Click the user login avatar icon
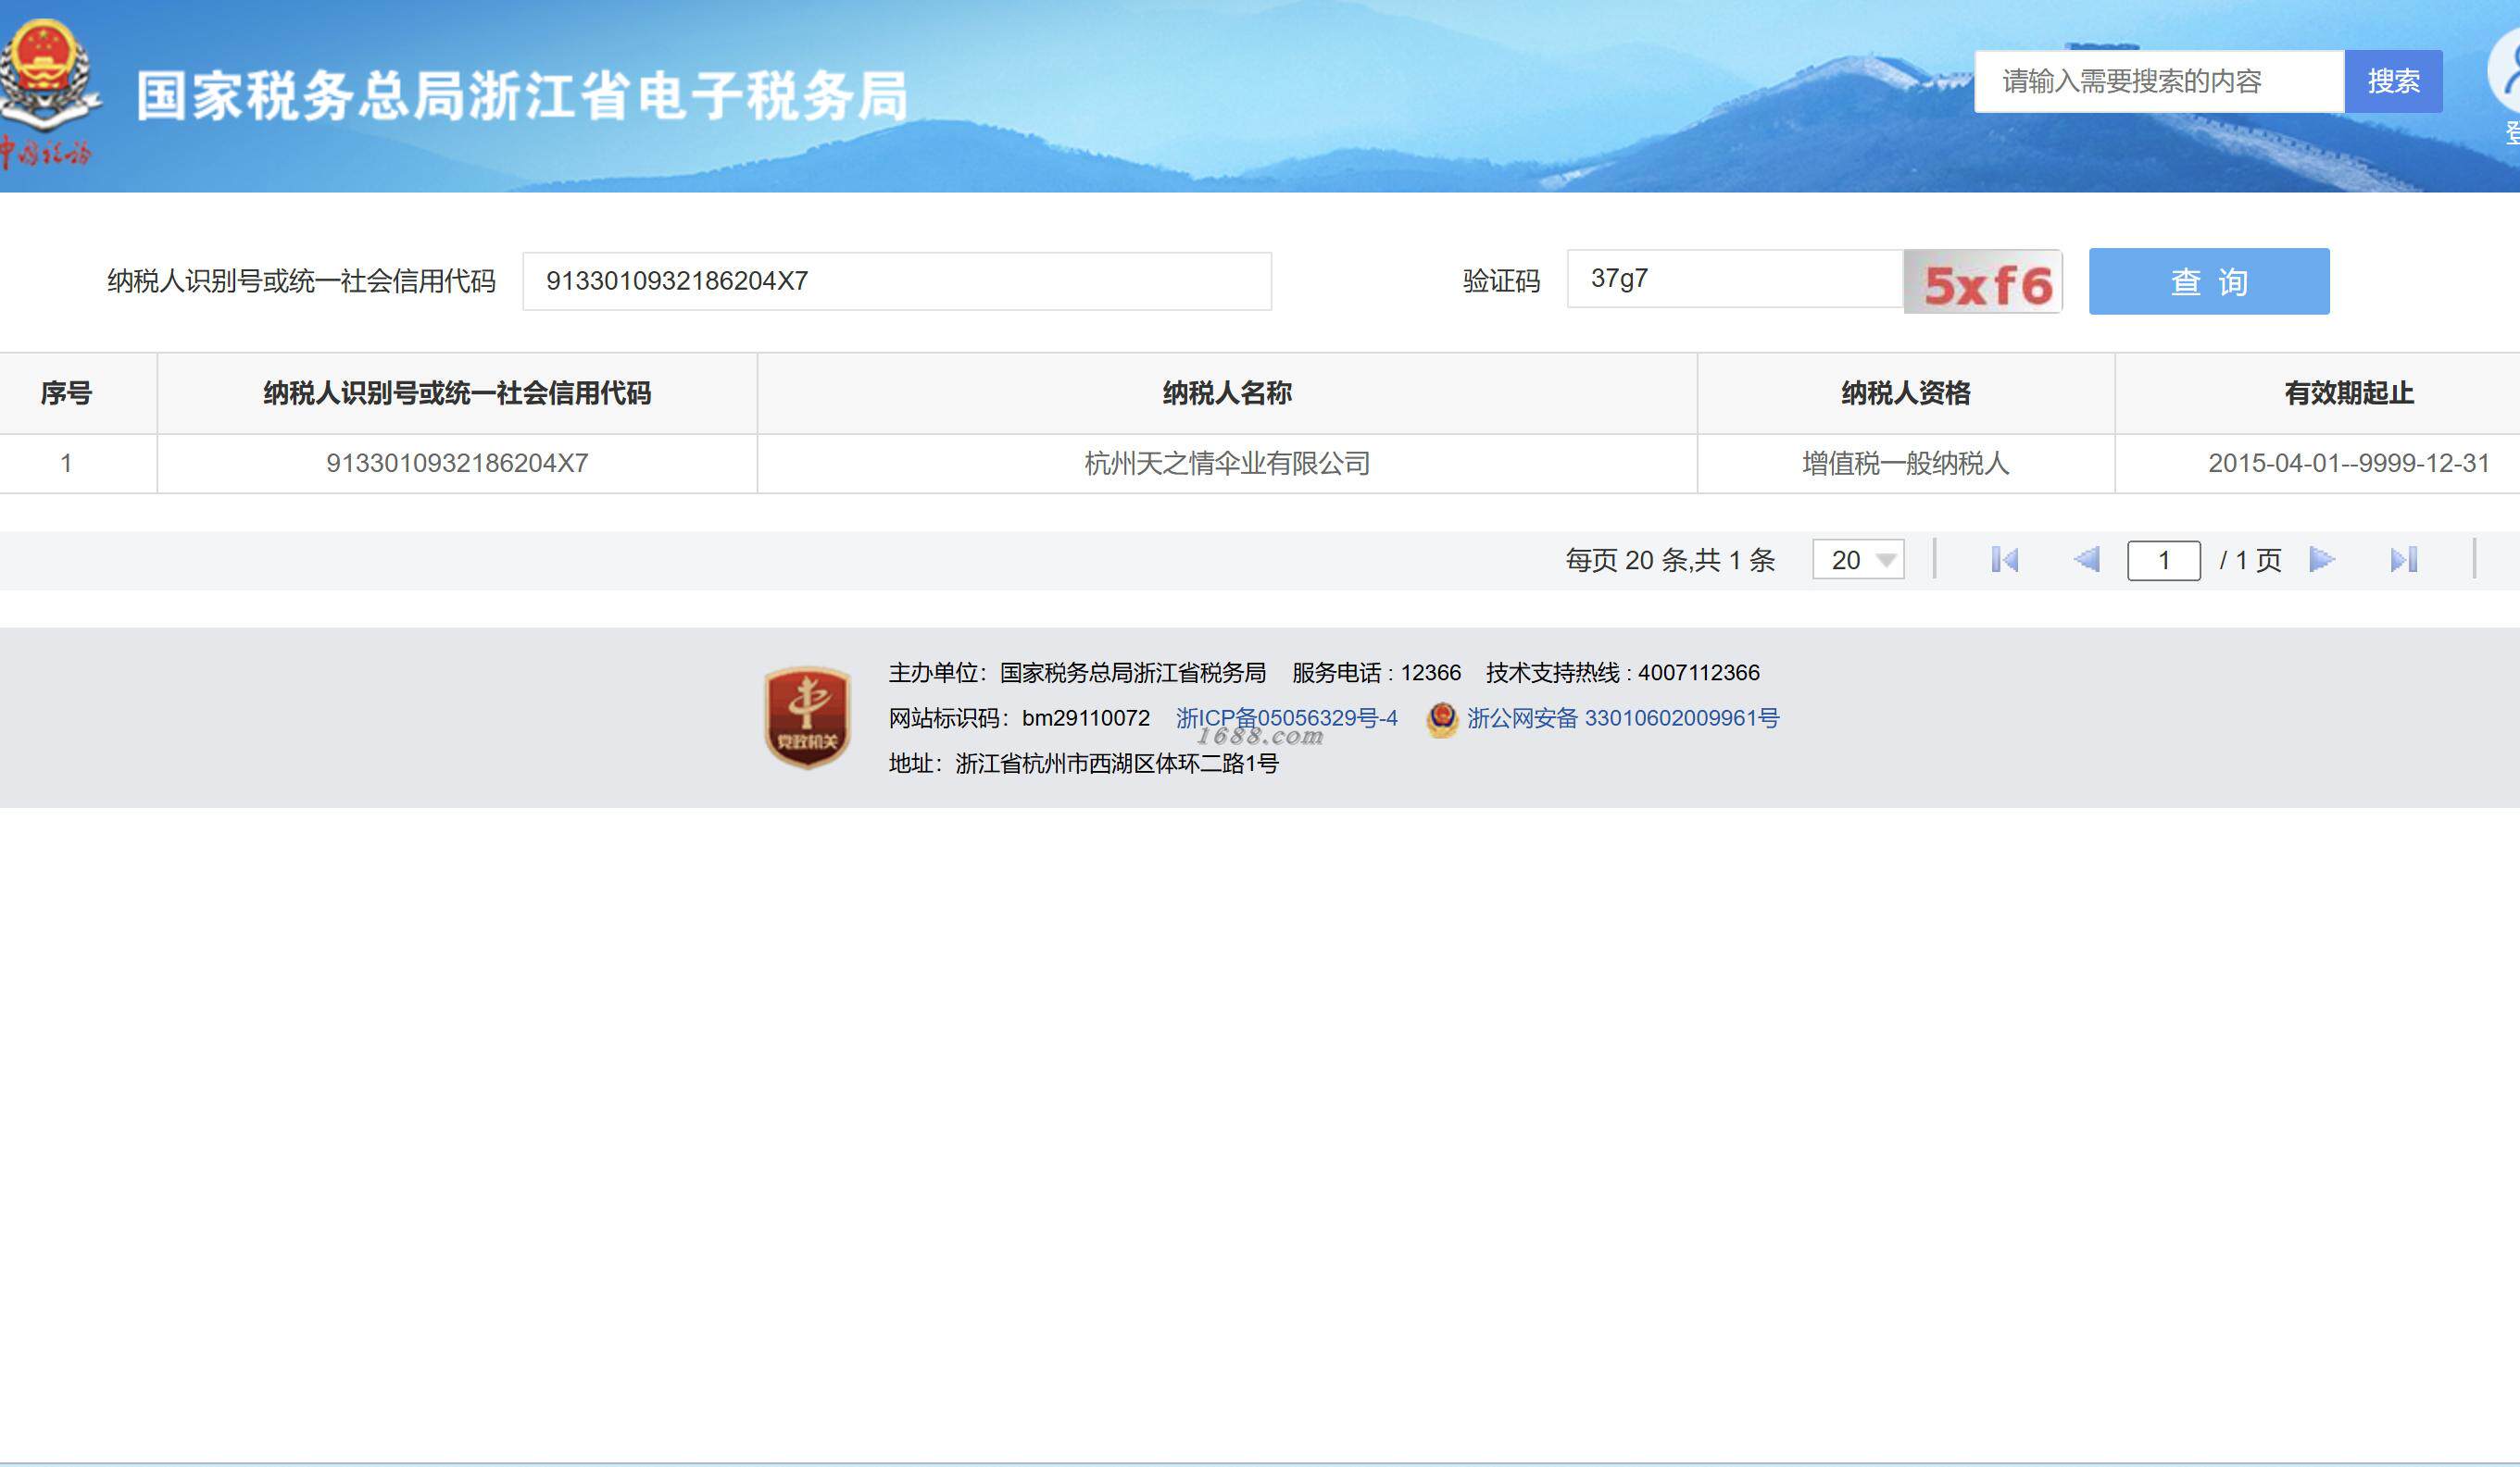This screenshot has width=2520, height=1467. tap(2505, 72)
